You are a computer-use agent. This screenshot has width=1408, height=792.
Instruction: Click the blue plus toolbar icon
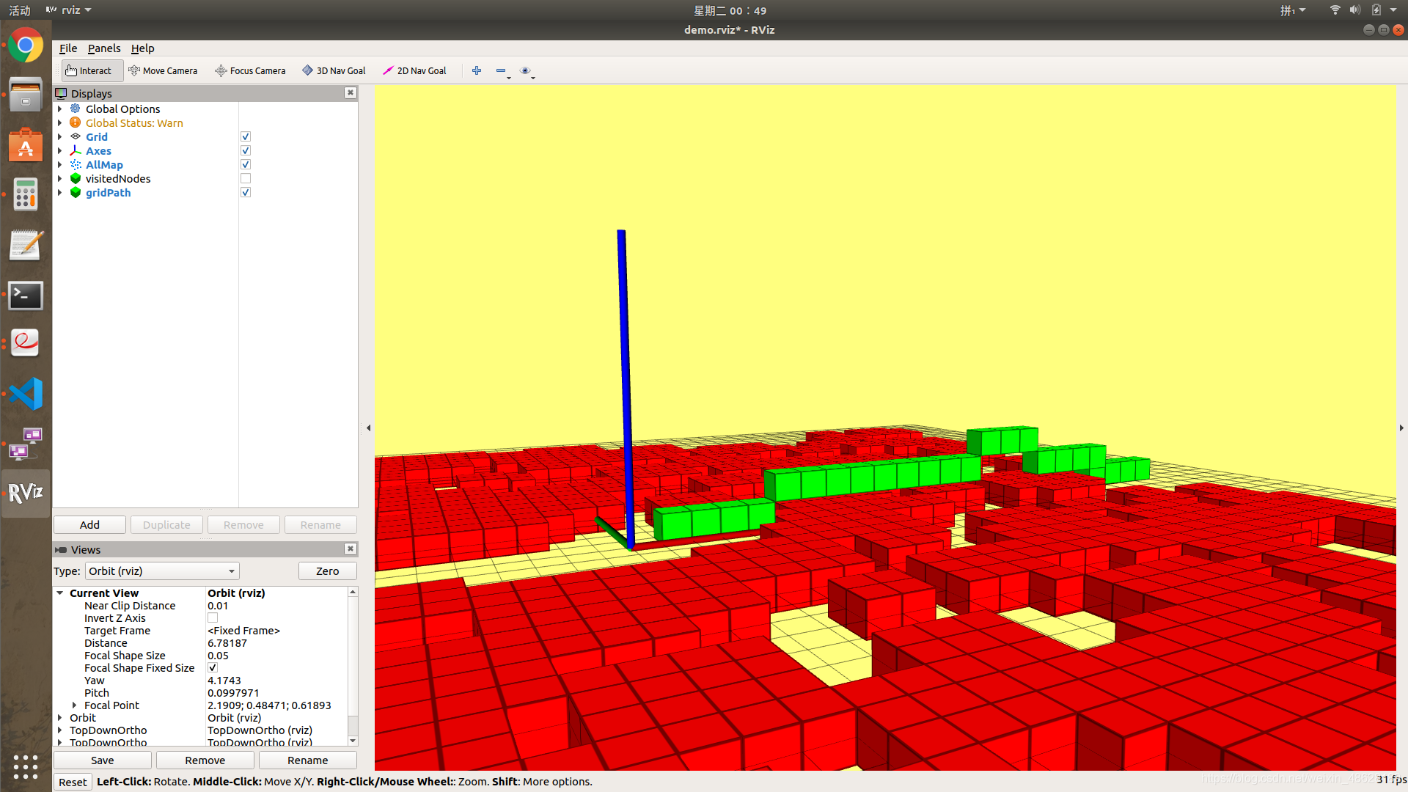coord(477,70)
